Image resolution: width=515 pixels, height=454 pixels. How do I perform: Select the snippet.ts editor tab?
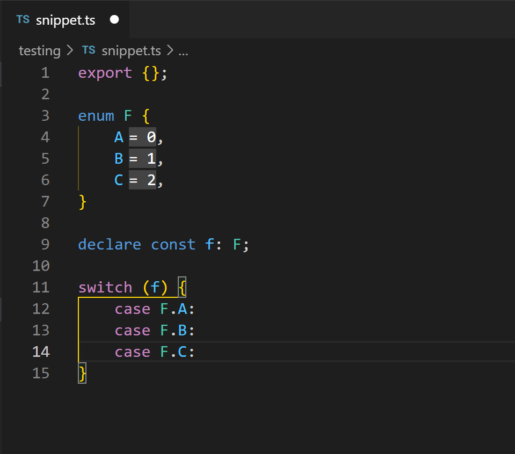coord(66,20)
